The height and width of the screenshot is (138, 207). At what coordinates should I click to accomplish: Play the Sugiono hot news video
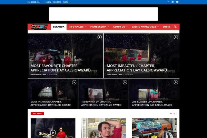click(x=53, y=133)
